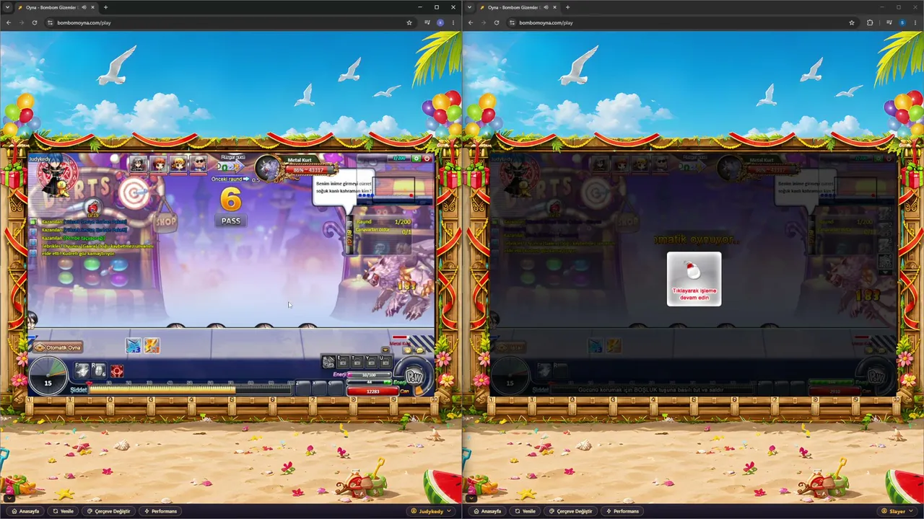The height and width of the screenshot is (519, 924).
Task: Collapse the bottom bar arrow in left window
Action: click(x=9, y=497)
